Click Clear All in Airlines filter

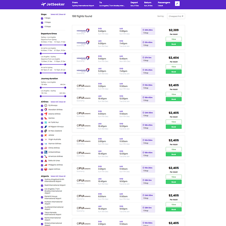62,102
